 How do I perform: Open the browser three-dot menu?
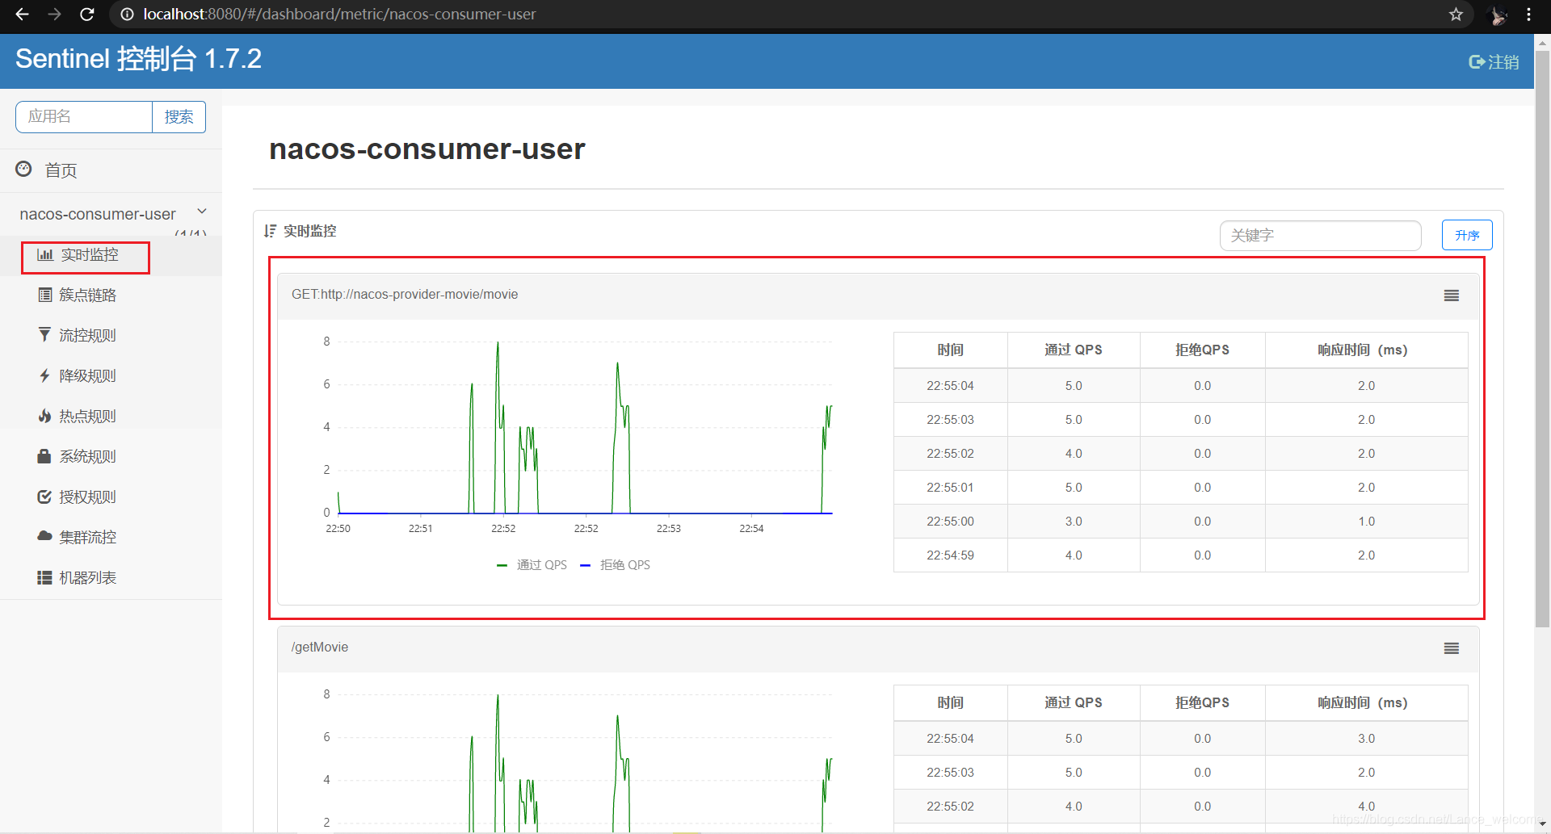coord(1528,14)
